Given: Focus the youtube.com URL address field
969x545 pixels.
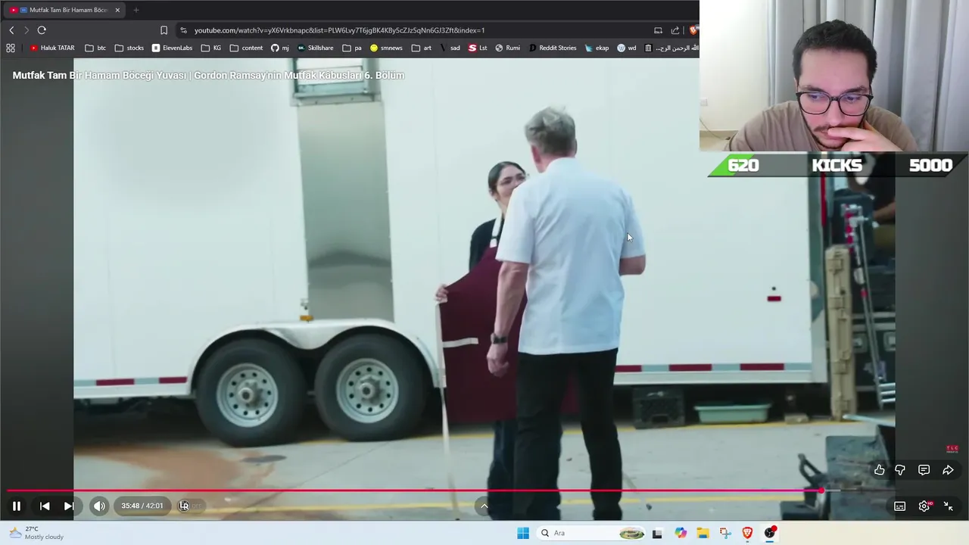Looking at the screenshot, I should coord(339,30).
